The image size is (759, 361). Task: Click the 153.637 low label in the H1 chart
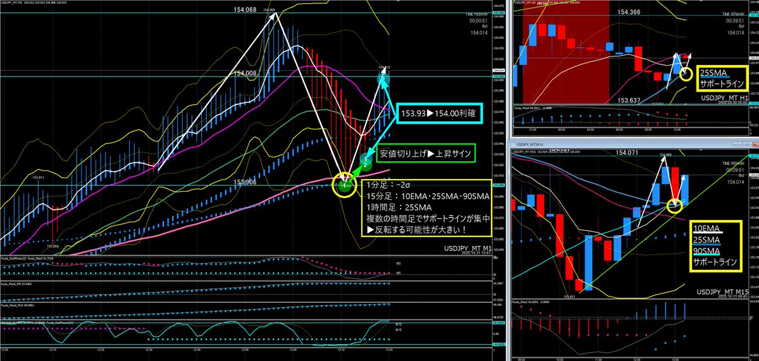(629, 100)
